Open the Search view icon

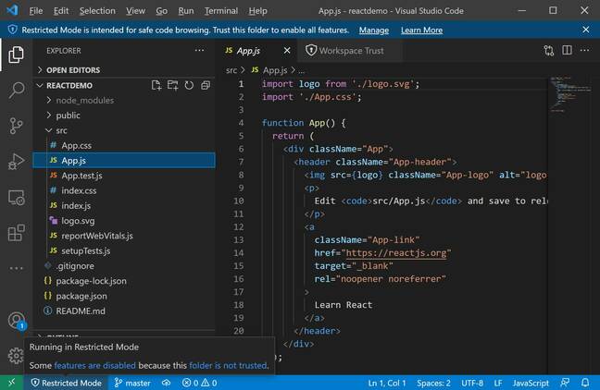(16, 91)
